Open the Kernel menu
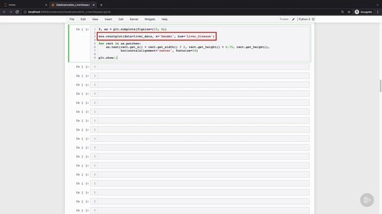Viewport: 382px width, 214px height. (x=134, y=19)
